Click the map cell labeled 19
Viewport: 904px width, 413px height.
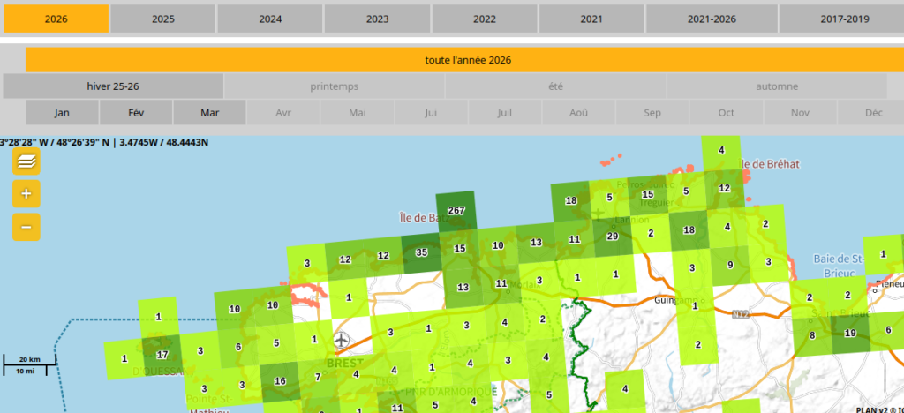pyautogui.click(x=850, y=334)
